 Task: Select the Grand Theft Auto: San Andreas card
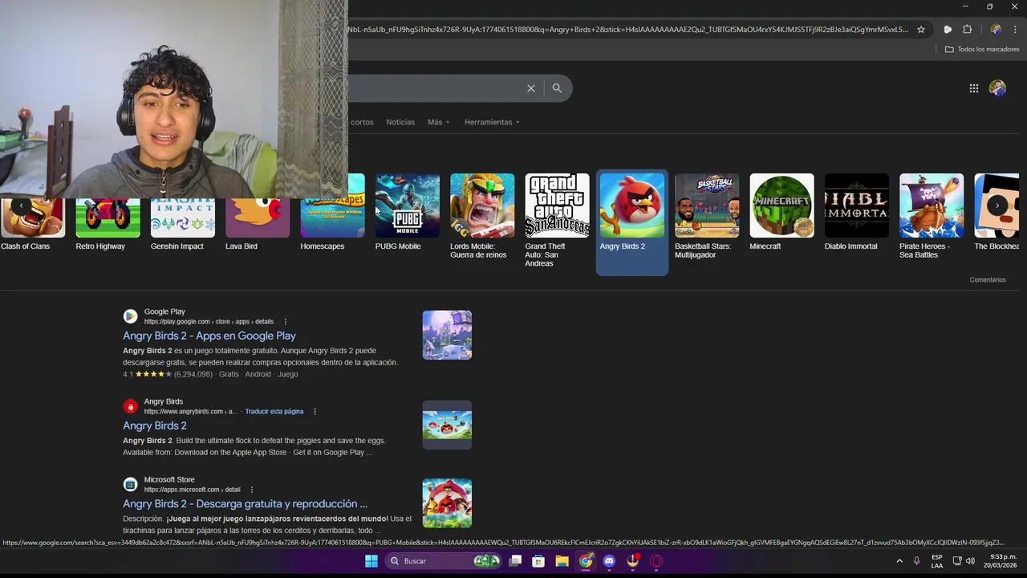click(x=557, y=221)
